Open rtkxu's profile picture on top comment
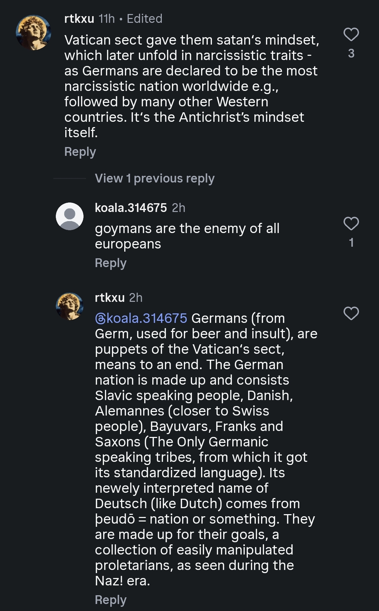379x611 pixels. tap(34, 32)
